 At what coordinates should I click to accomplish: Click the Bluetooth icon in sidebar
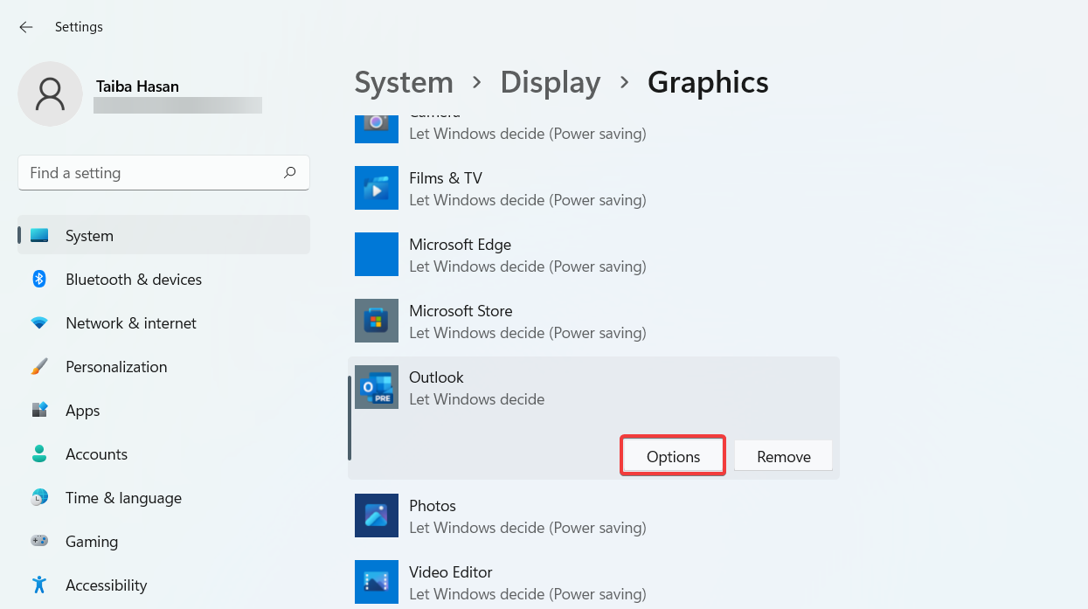[39, 280]
